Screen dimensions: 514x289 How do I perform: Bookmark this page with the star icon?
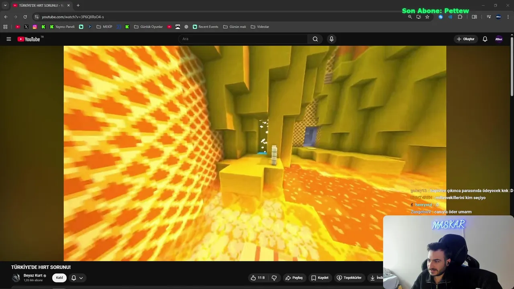click(427, 17)
